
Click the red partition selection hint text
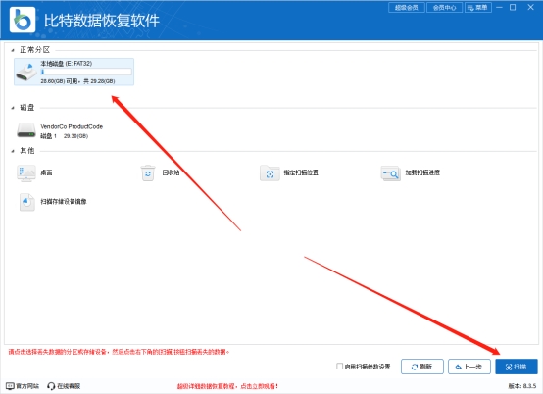[x=119, y=352]
